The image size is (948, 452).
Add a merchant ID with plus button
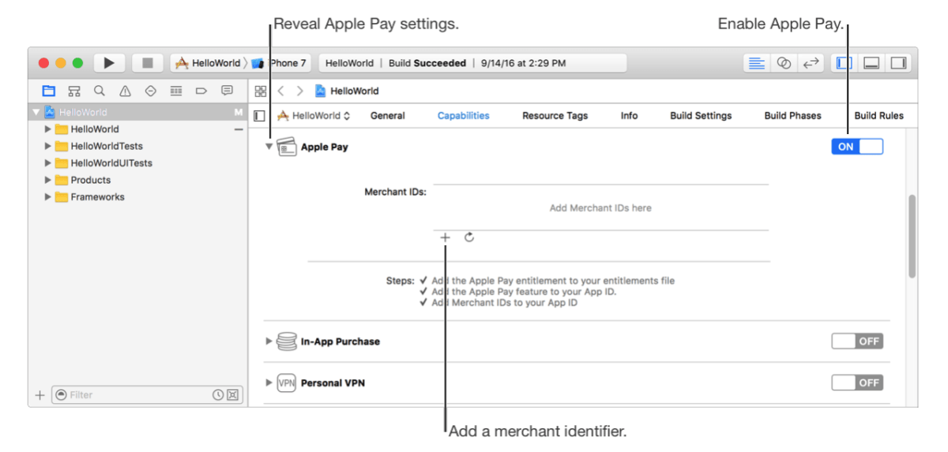[x=445, y=237]
